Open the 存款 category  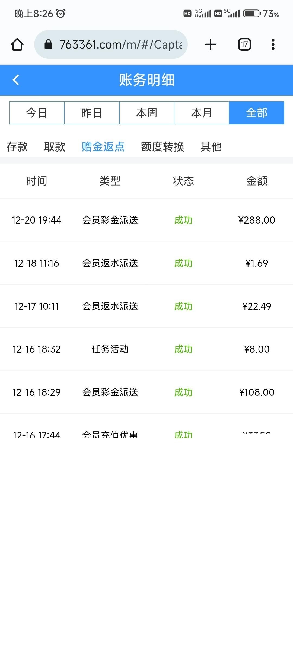pyautogui.click(x=17, y=147)
